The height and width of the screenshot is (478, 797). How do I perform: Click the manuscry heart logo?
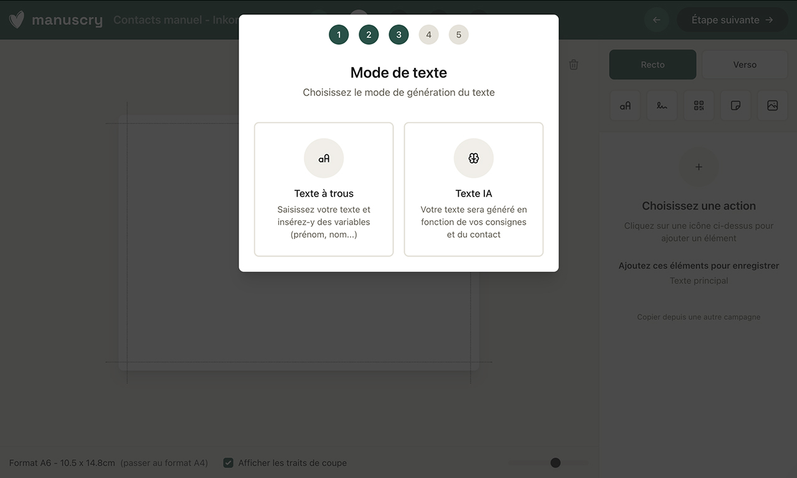tap(17, 20)
